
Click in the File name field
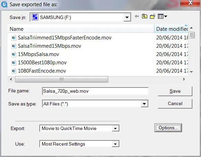point(95,91)
